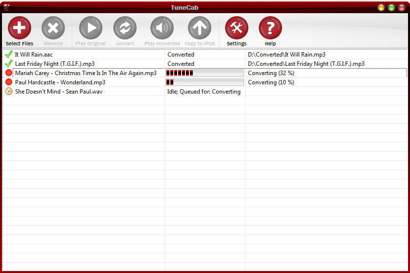410x273 pixels.
Task: Click Converted status for It Will Rain
Action: 181,54
